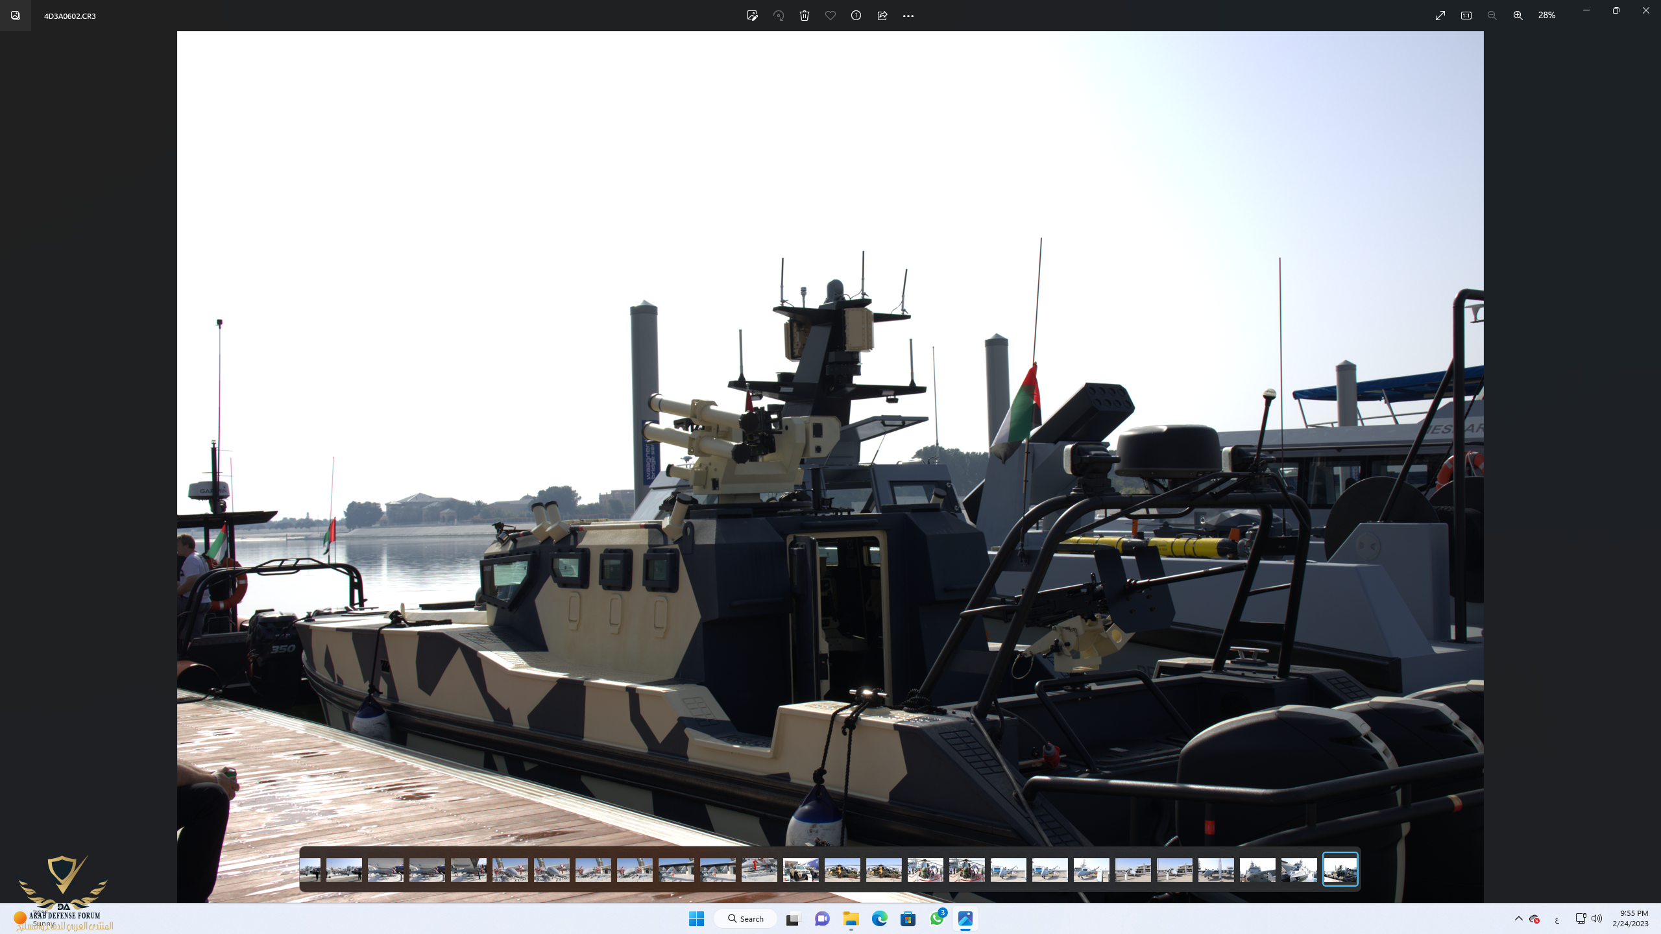The width and height of the screenshot is (1661, 934).
Task: Click the cloud sync error tray icon
Action: coord(1534,918)
